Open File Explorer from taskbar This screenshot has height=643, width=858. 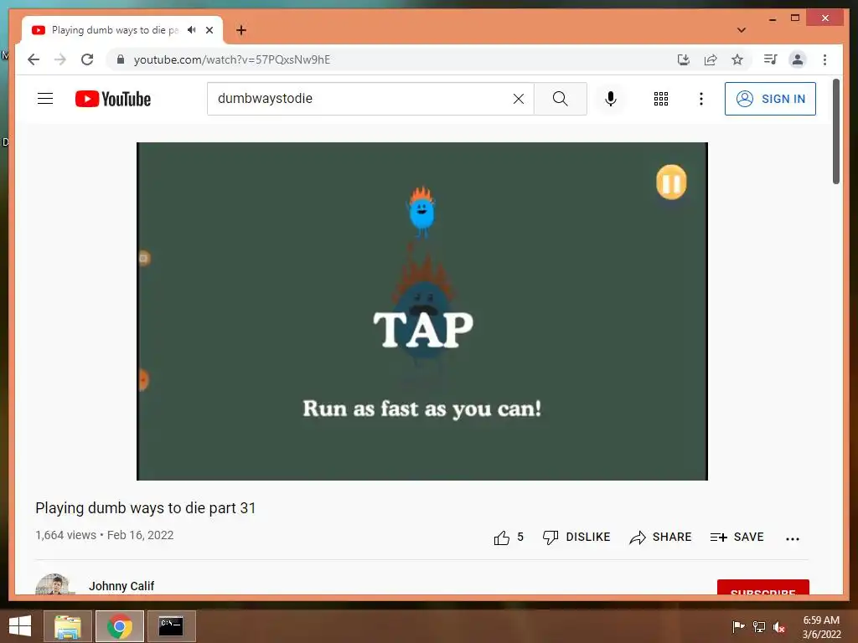(x=67, y=626)
